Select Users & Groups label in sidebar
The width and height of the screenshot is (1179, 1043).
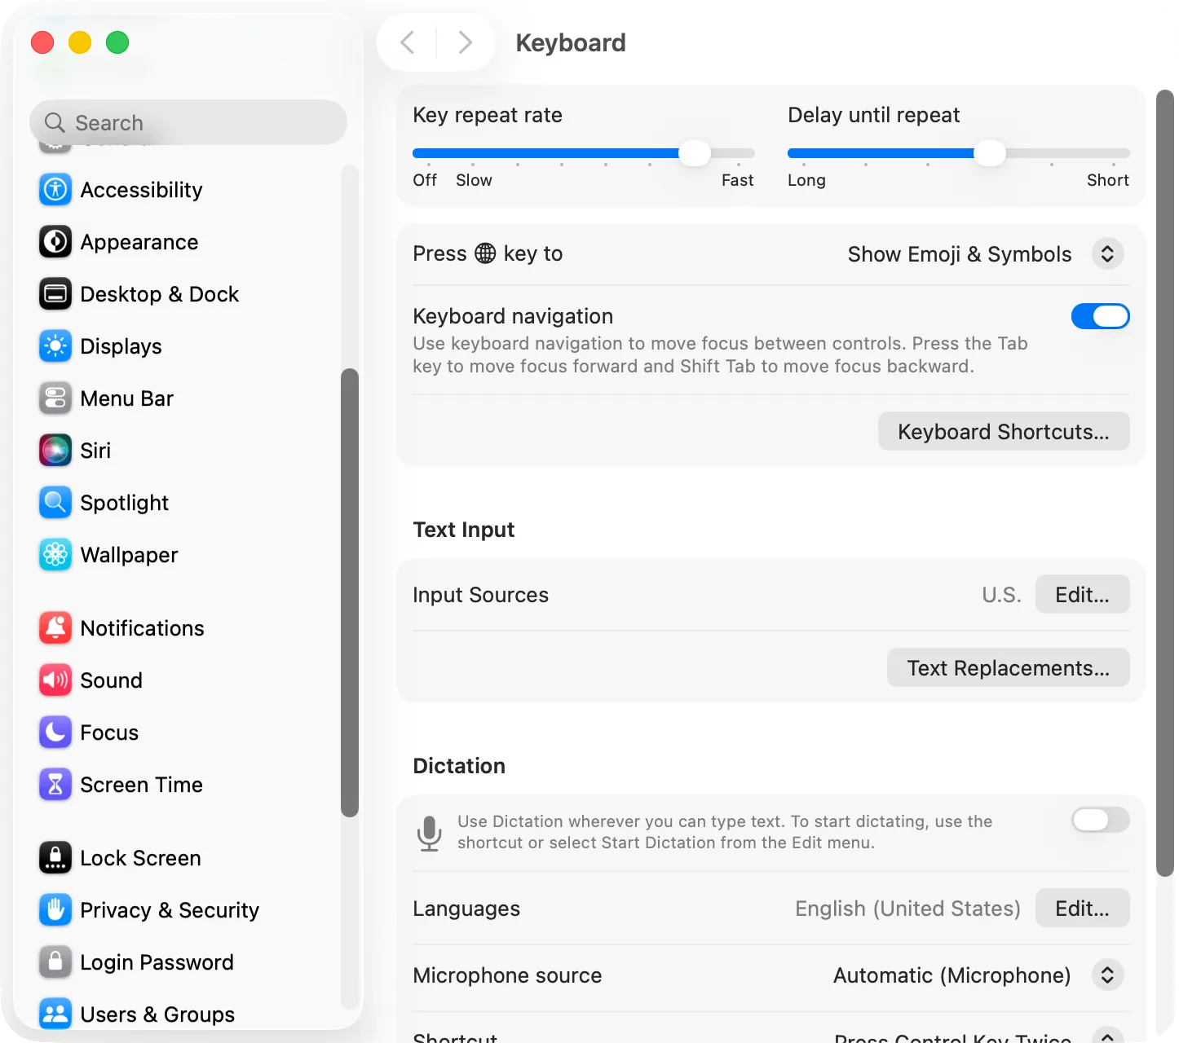coord(157,1014)
